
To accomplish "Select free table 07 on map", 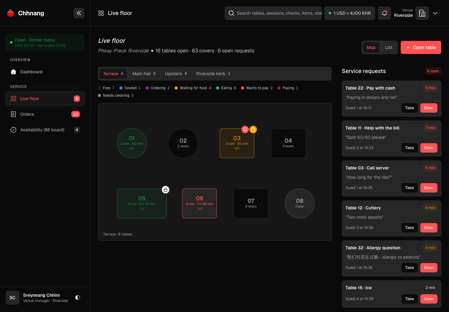I will point(251,203).
